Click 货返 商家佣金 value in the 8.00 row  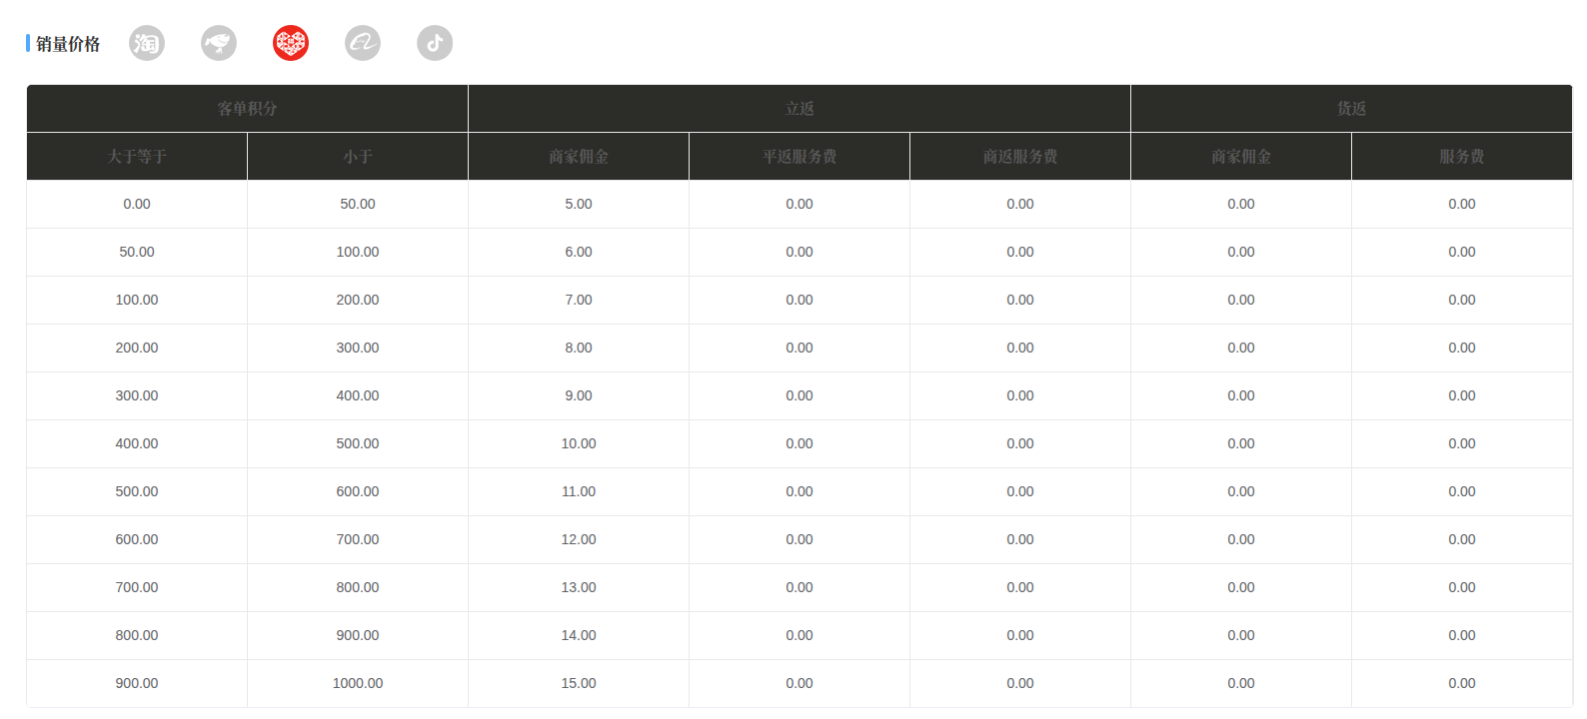tap(1241, 348)
